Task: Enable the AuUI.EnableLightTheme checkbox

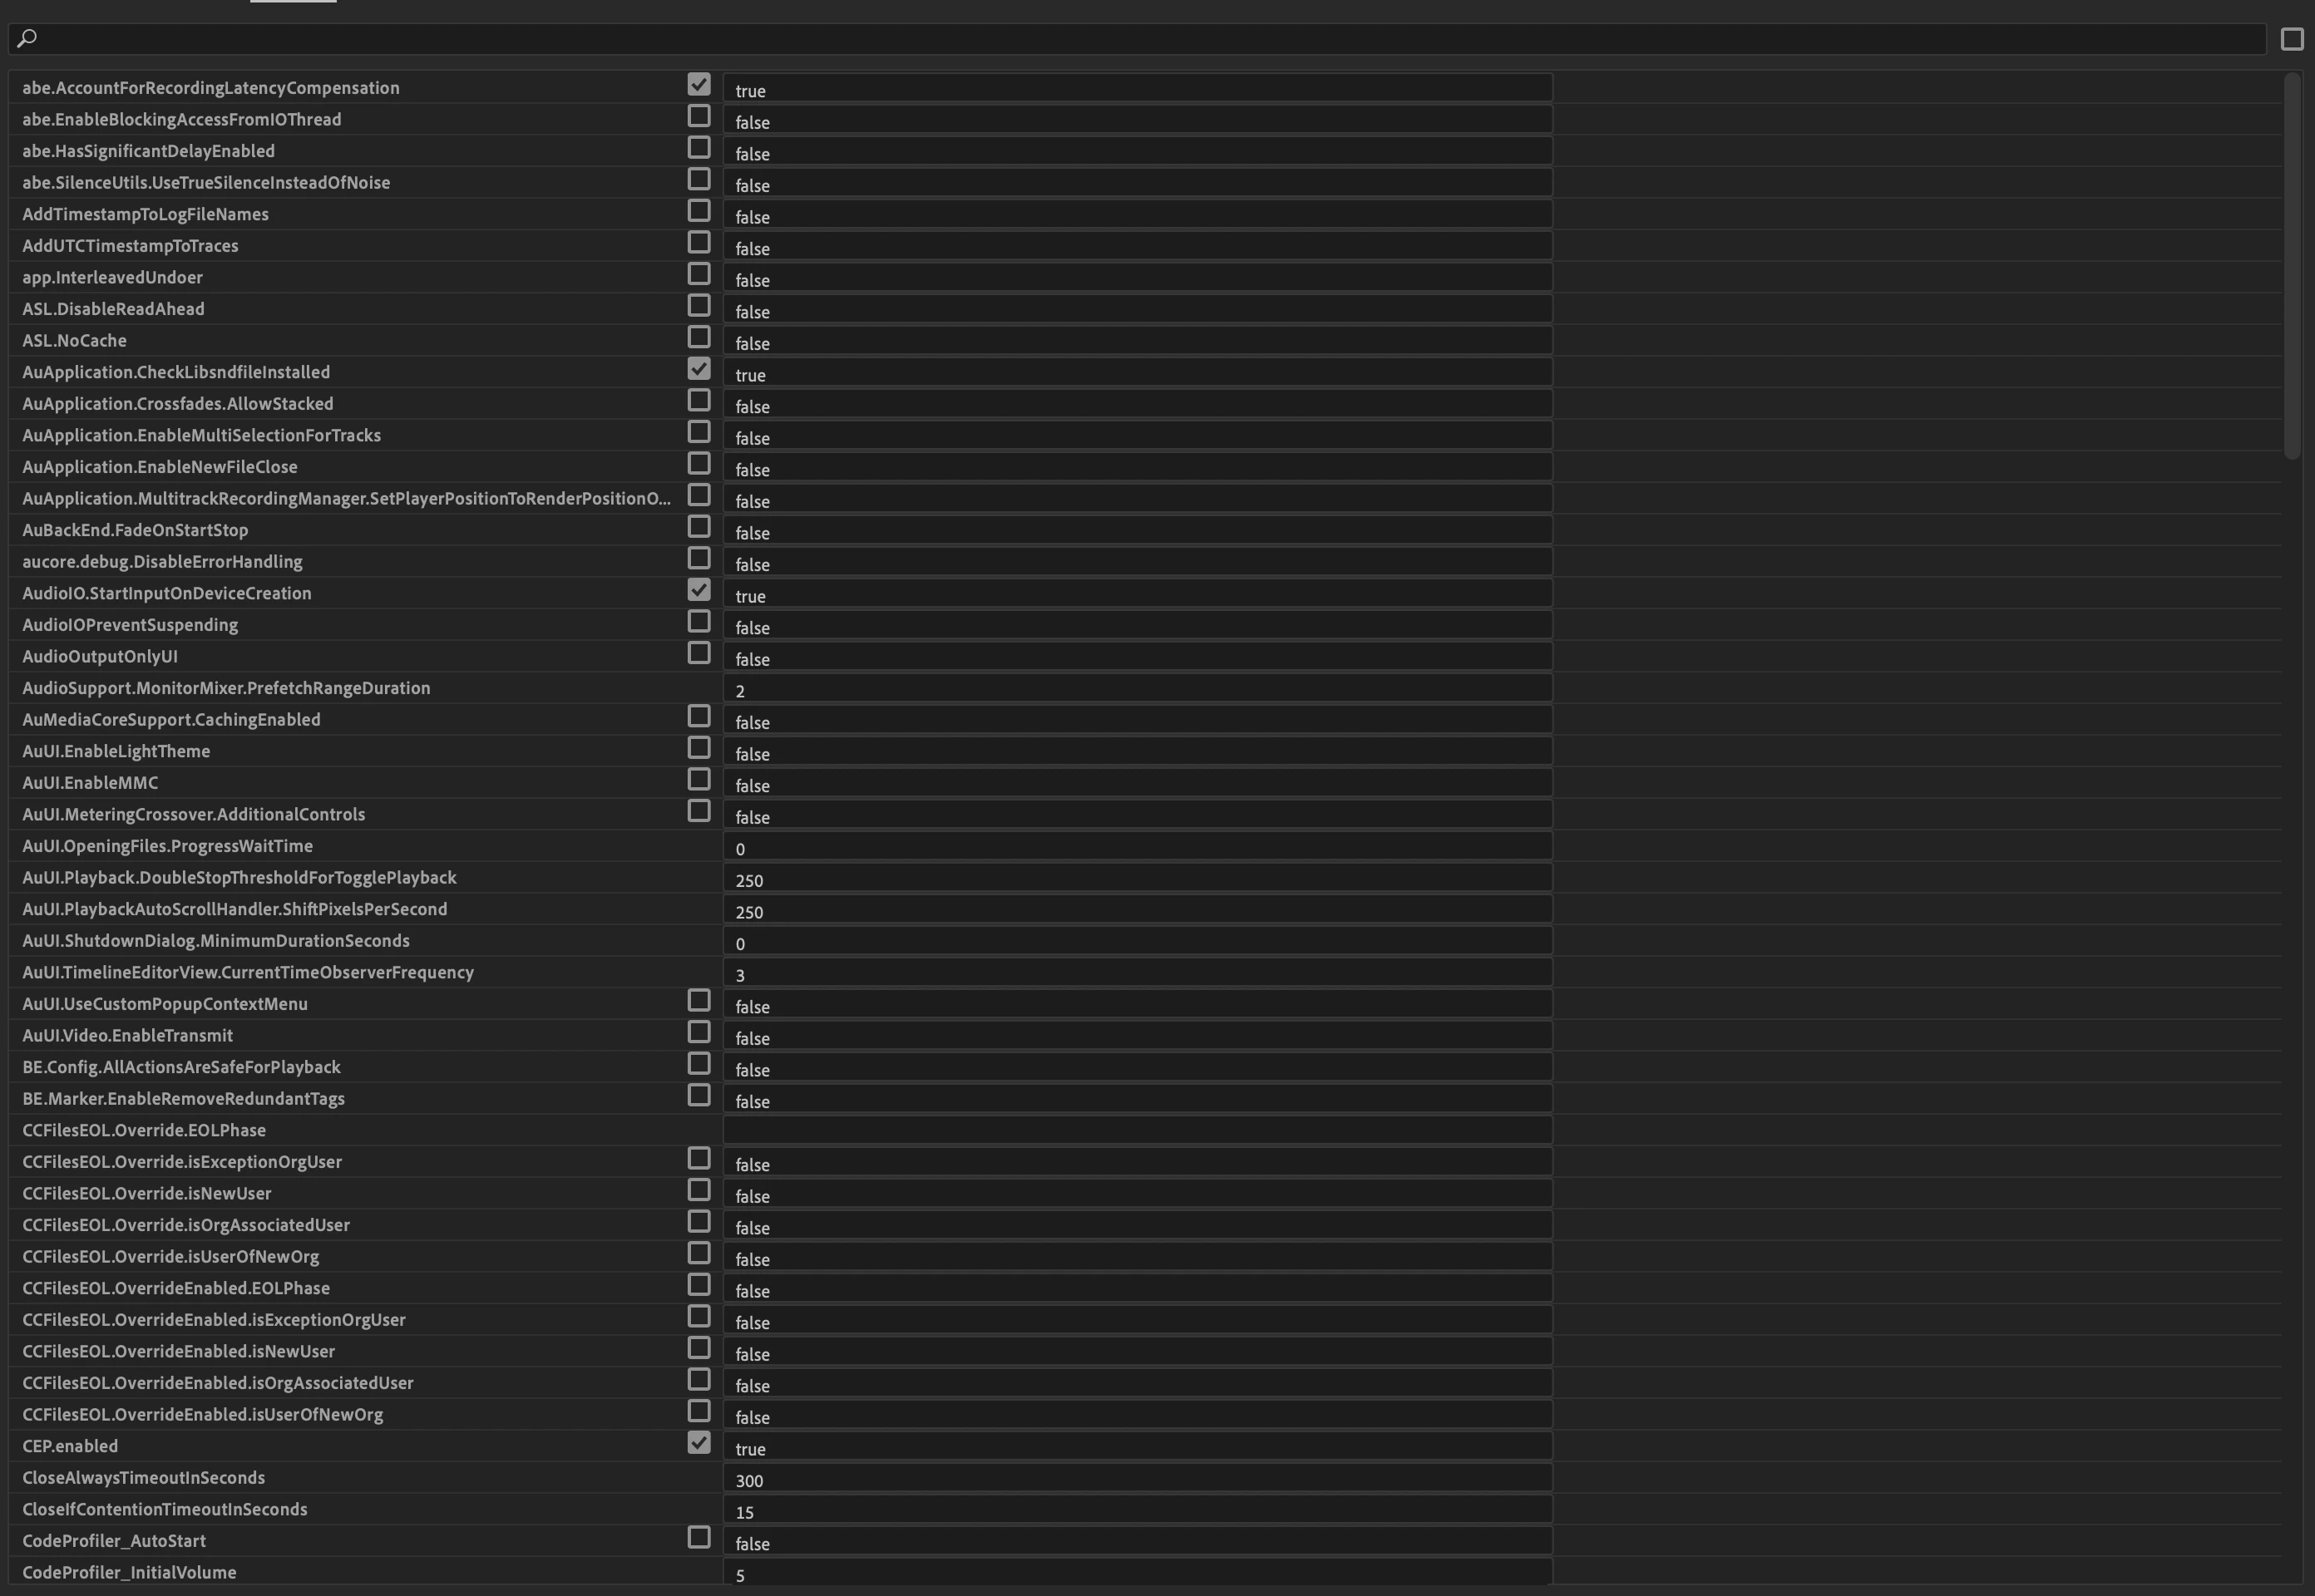Action: (x=698, y=748)
